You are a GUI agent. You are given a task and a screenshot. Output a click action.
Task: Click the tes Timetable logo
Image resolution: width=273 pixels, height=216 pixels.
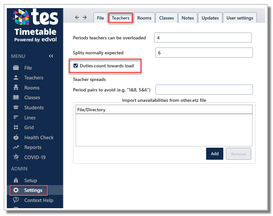35,25
